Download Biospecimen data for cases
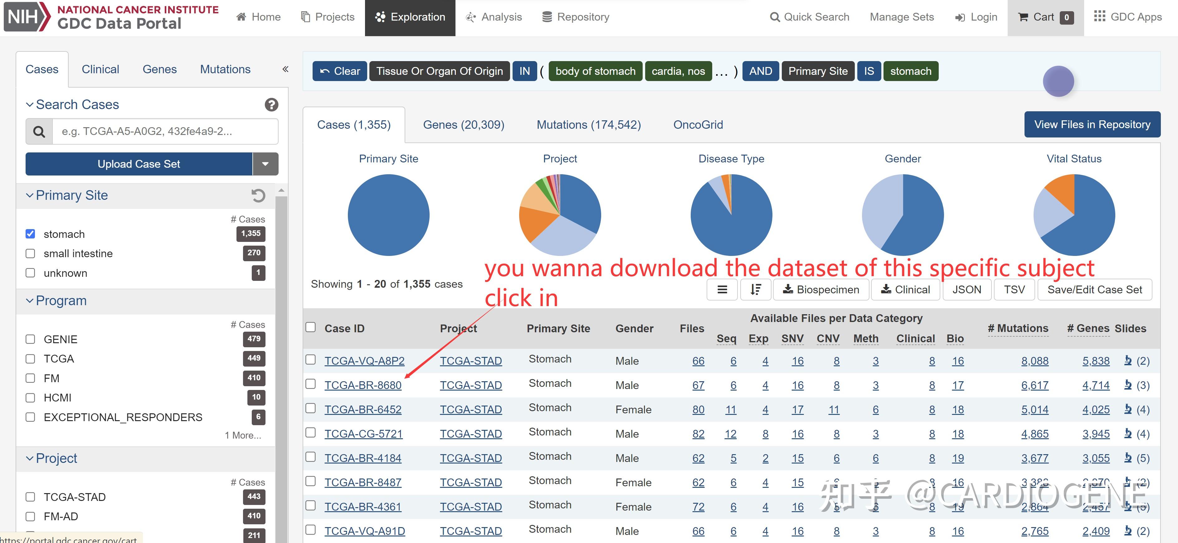 click(x=821, y=289)
